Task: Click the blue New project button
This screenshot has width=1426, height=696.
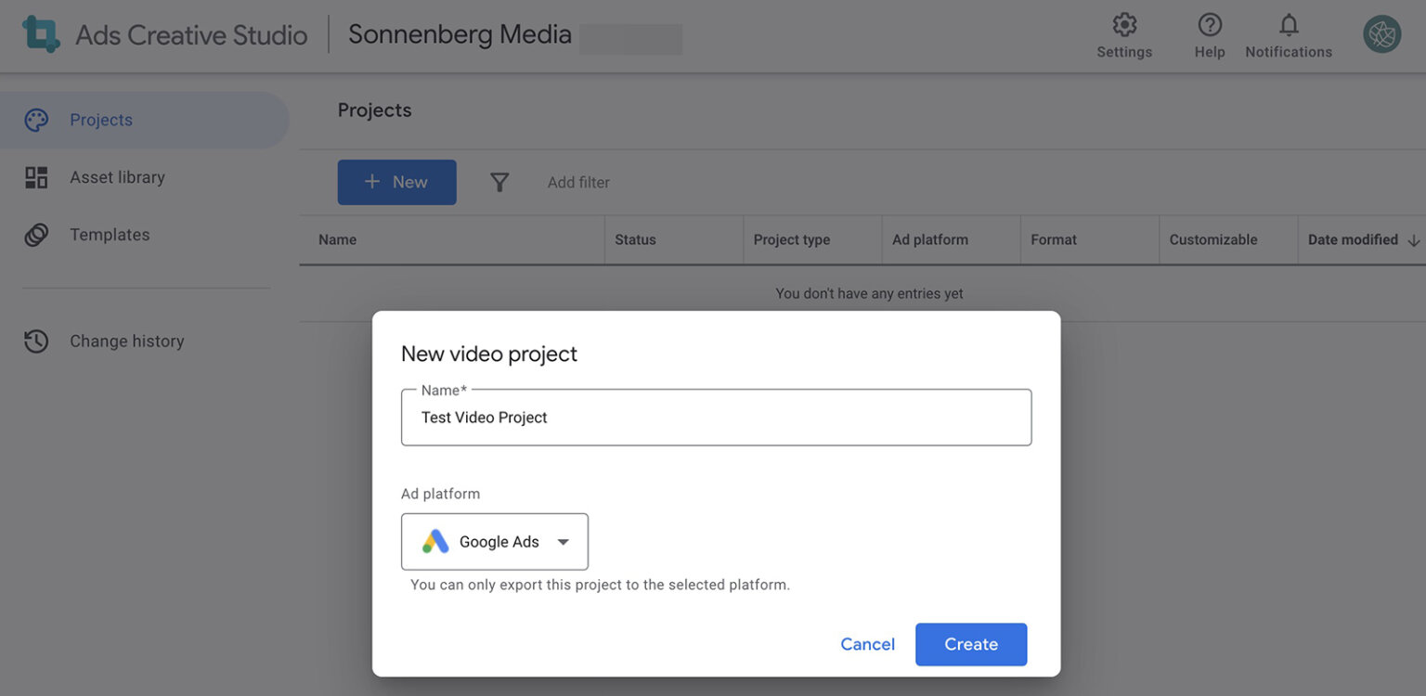Action: coord(396,182)
